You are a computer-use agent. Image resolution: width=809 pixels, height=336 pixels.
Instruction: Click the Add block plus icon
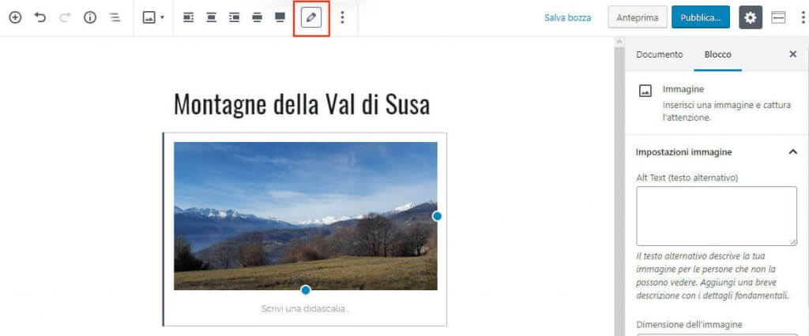tap(15, 17)
